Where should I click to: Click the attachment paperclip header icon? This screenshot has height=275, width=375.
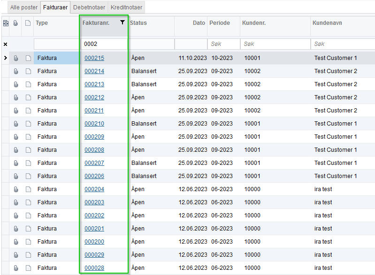coord(15,23)
